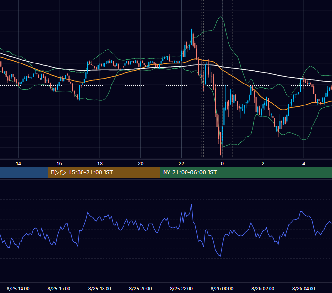This screenshot has height=293, width=332.
Task: Click the 8/26 00:00 date label
Action: coord(222,288)
